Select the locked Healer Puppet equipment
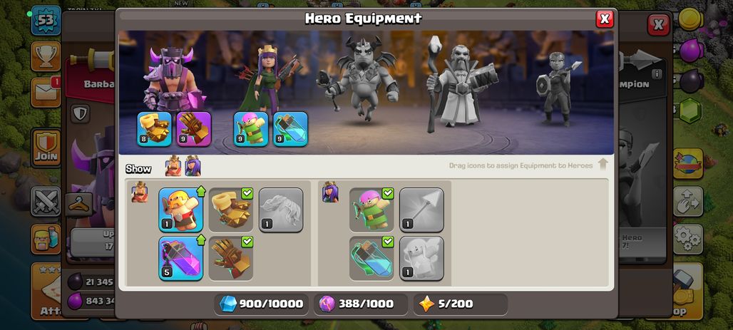Image resolution: width=733 pixels, height=330 pixels. (421, 259)
